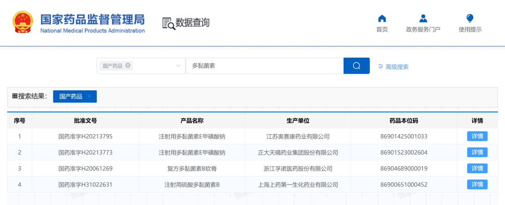Click manufacturer 江苏奥赛康药业有限公司

coord(298,137)
